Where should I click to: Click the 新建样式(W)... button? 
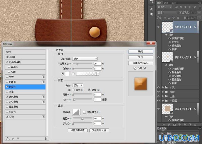[141, 63]
